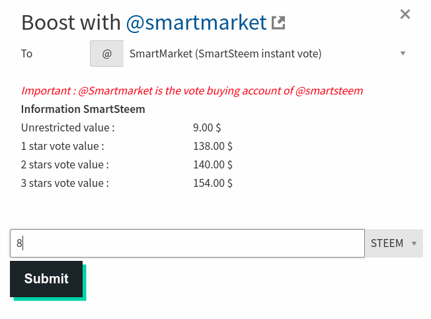Click the Unrestricted value label
This screenshot has height=319, width=431.
coord(68,127)
